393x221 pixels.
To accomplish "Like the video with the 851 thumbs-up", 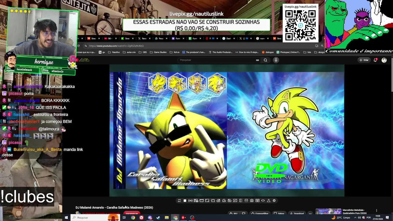I will (234, 213).
